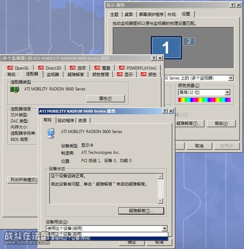This screenshot has width=244, height=249.
Task: Click the down arrow of the device status scrollbar
Action: (x=160, y=201)
